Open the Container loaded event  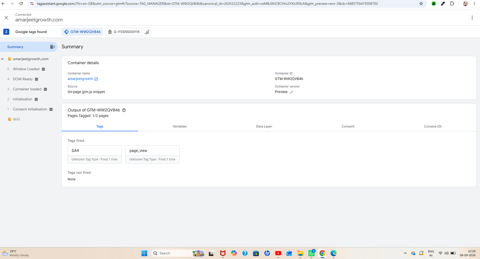[27, 89]
